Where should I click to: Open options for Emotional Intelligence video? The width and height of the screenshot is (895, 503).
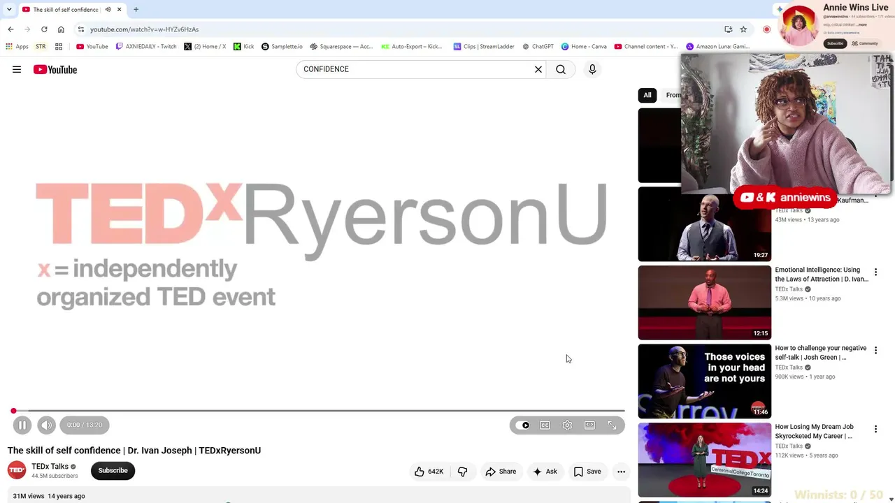875,272
